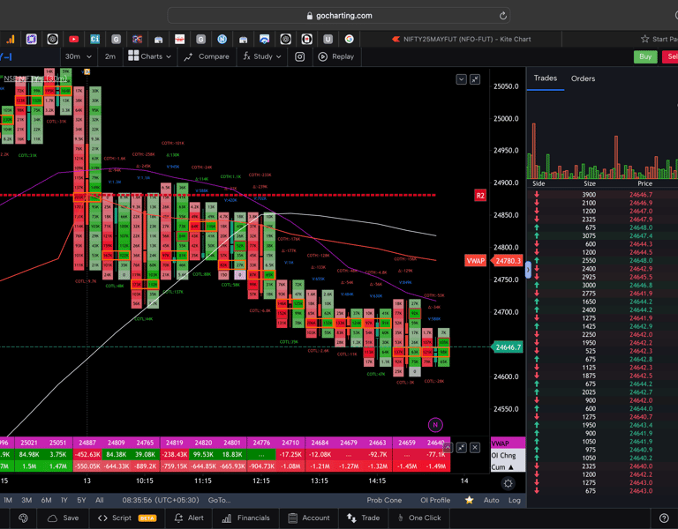Sort trades by Price column

tap(644, 183)
